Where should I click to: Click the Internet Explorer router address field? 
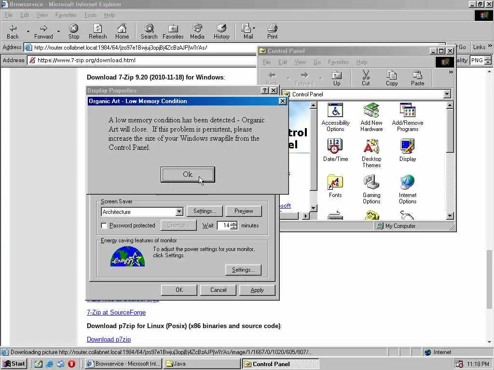coord(141,48)
